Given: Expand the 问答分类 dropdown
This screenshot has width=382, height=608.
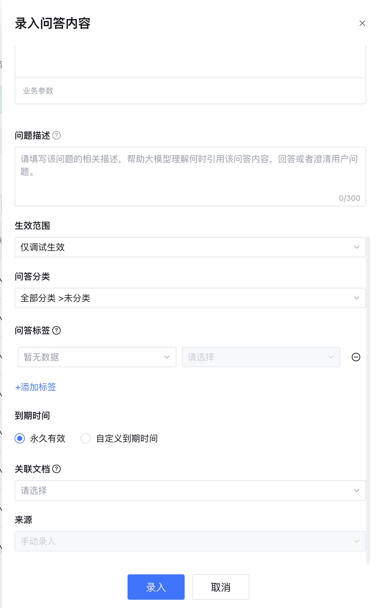Looking at the screenshot, I should pos(190,298).
